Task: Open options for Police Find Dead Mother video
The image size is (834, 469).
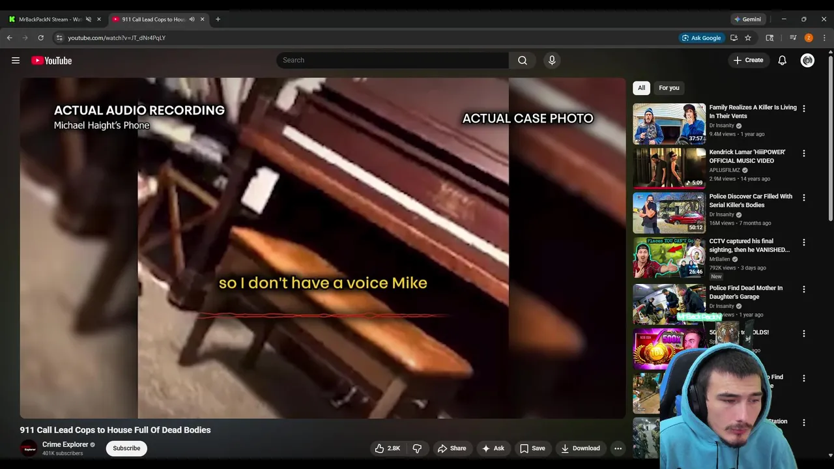Action: pos(803,289)
